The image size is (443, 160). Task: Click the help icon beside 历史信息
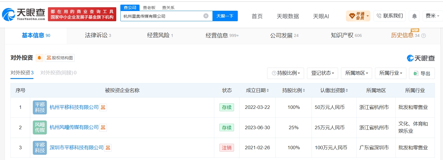424,36
